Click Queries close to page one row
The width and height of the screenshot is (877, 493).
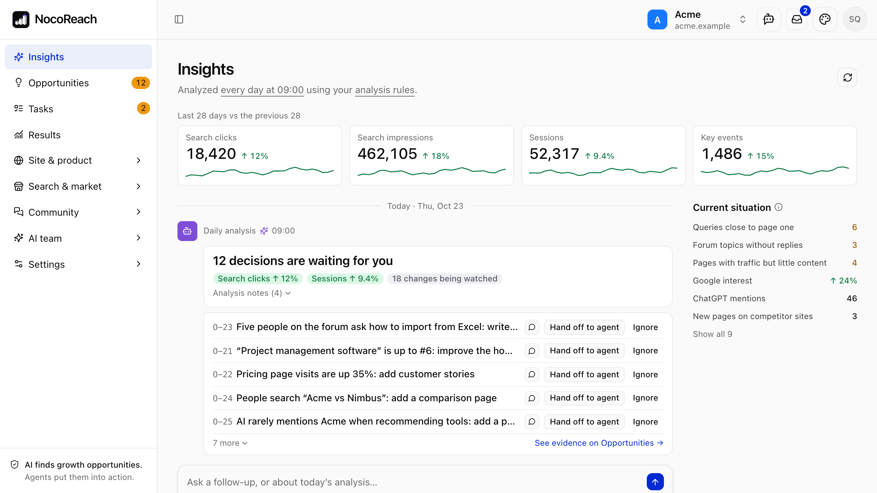coord(775,227)
